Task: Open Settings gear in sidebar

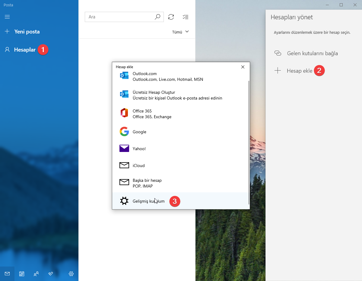Action: click(x=71, y=274)
